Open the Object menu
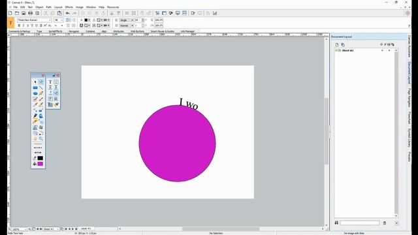The height and width of the screenshot is (235, 418). click(39, 7)
